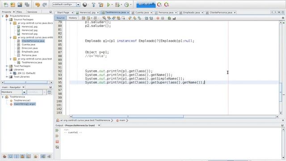Click the Undo arrow icon
Screen dimensions: 286x161
pyautogui.click(x=38, y=5)
